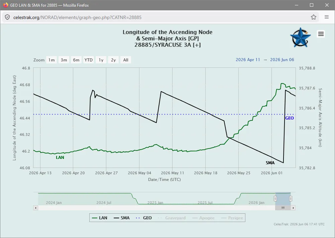Click the navigator scrollbar left arrow

pyautogui.click(x=36, y=208)
